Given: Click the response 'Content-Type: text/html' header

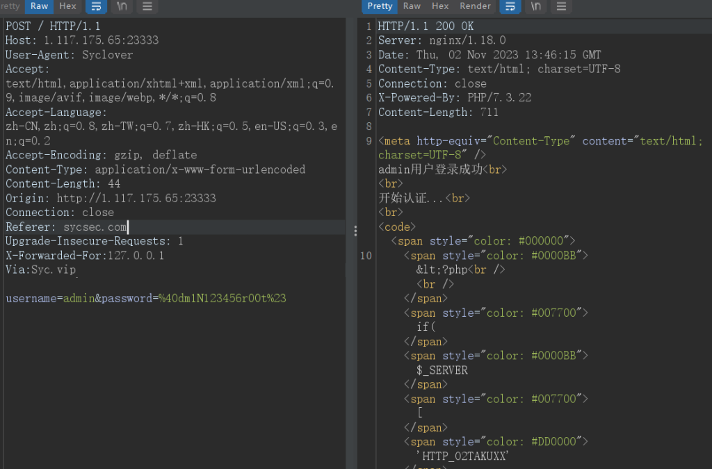Looking at the screenshot, I should (499, 69).
